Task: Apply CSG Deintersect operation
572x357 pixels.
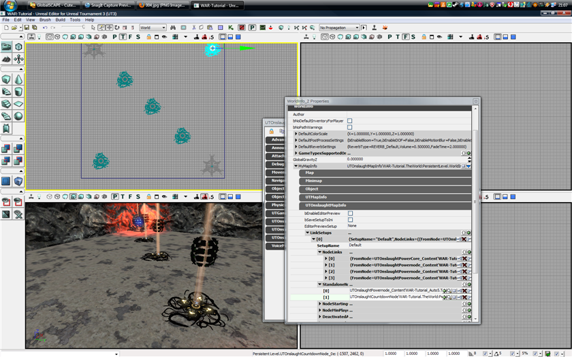Action: (18, 160)
